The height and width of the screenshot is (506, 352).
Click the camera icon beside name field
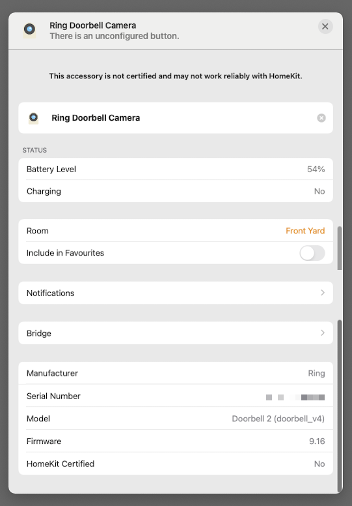33,118
